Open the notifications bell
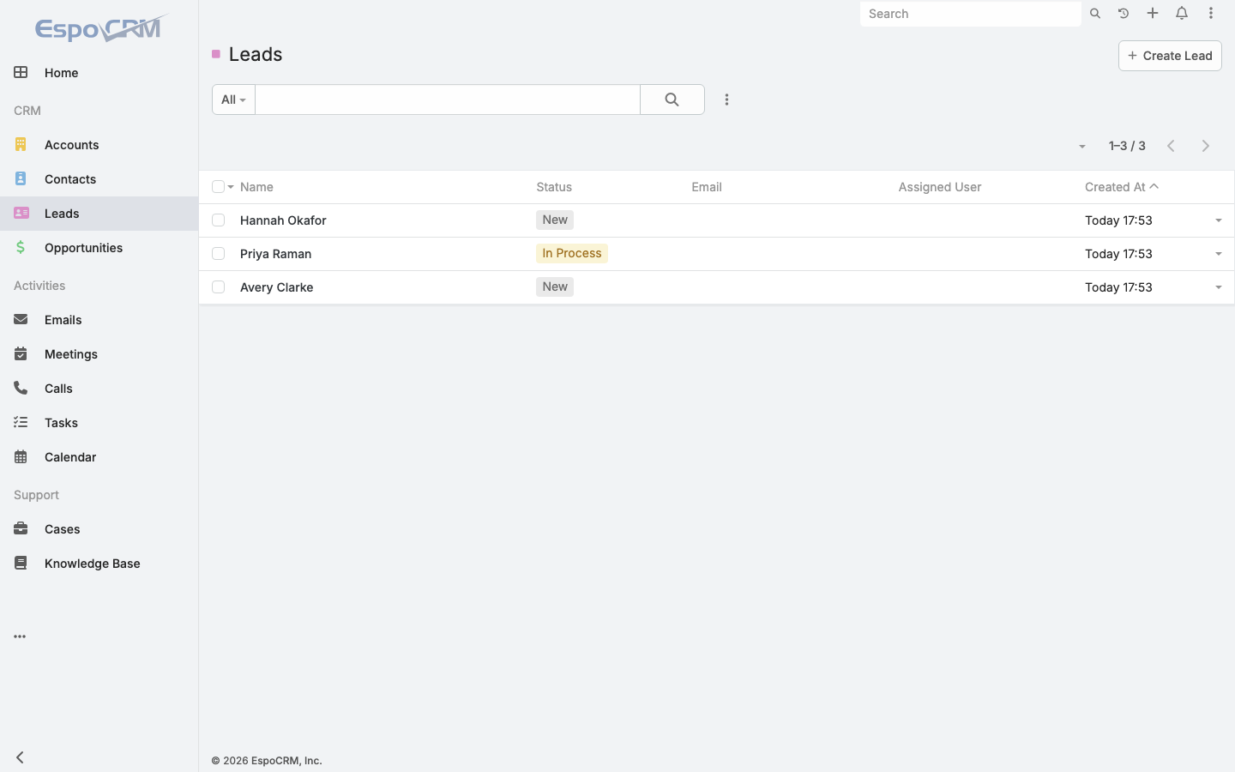 tap(1182, 14)
